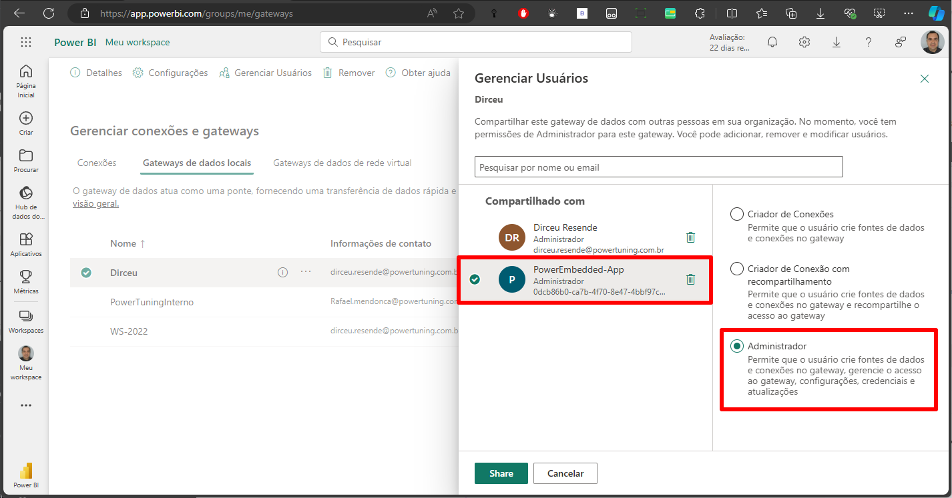Viewport: 952px width, 498px height.
Task: Click the notifications bell icon
Action: tap(772, 42)
